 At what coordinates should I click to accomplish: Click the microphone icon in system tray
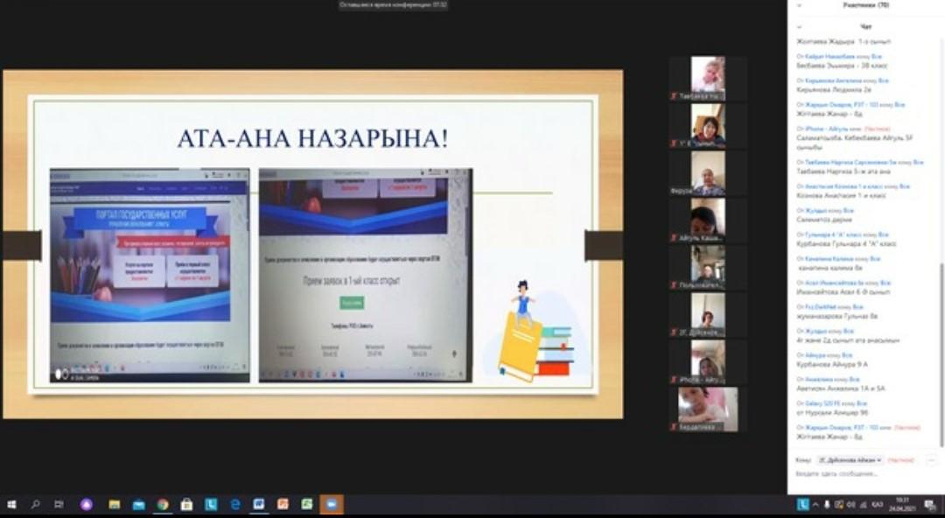tap(827, 505)
